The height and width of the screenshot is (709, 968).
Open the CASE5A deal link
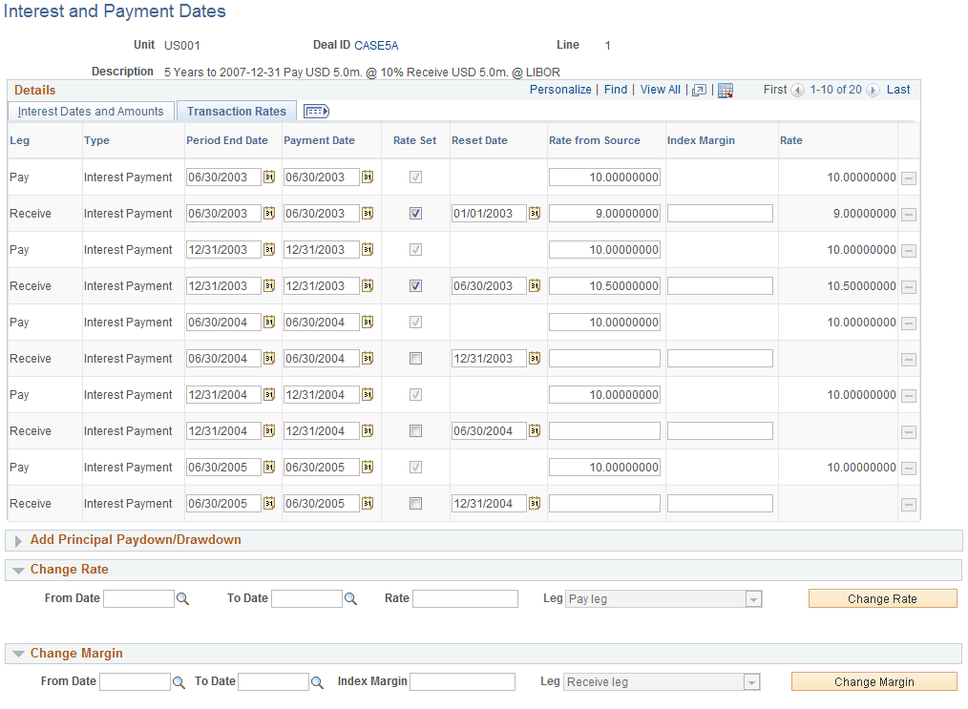coord(376,45)
